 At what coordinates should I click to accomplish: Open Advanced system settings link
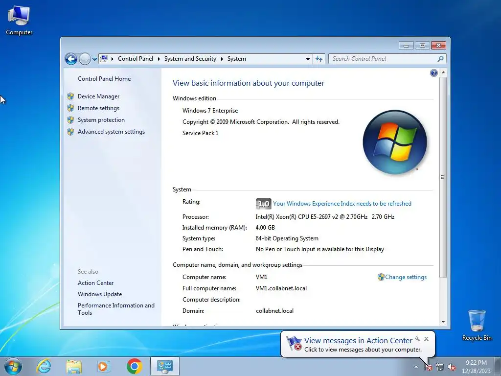(x=111, y=132)
